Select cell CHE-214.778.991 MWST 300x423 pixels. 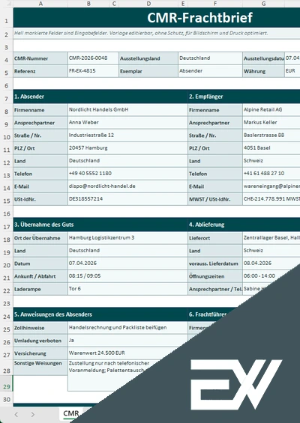pos(271,199)
